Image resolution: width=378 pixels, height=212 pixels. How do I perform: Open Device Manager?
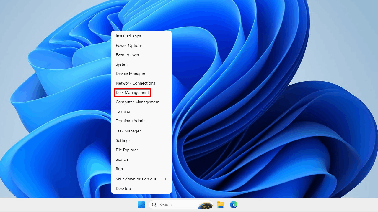[130, 74]
